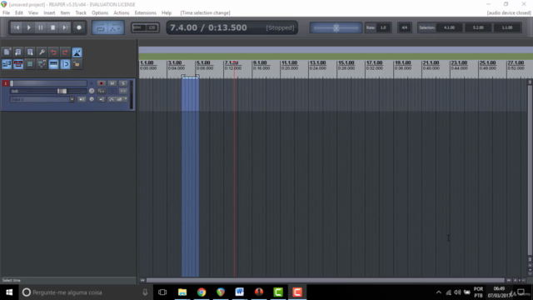Open track 1 routing button
Viewport: 533px width, 300px height.
click(102, 91)
